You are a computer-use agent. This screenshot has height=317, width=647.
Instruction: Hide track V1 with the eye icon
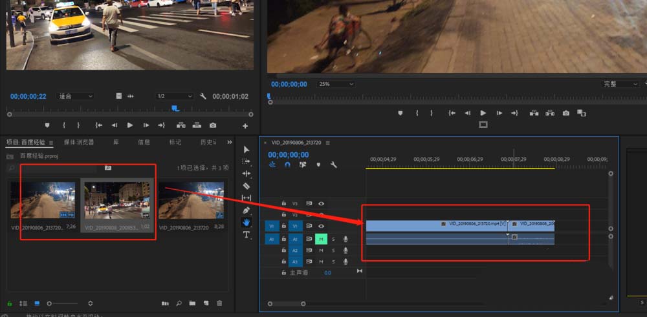point(321,226)
